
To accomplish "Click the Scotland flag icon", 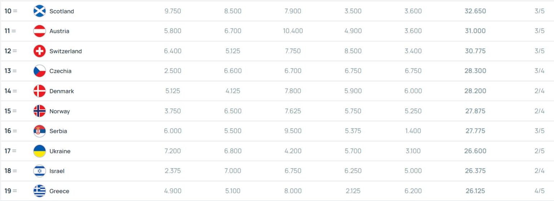I will click(x=39, y=11).
